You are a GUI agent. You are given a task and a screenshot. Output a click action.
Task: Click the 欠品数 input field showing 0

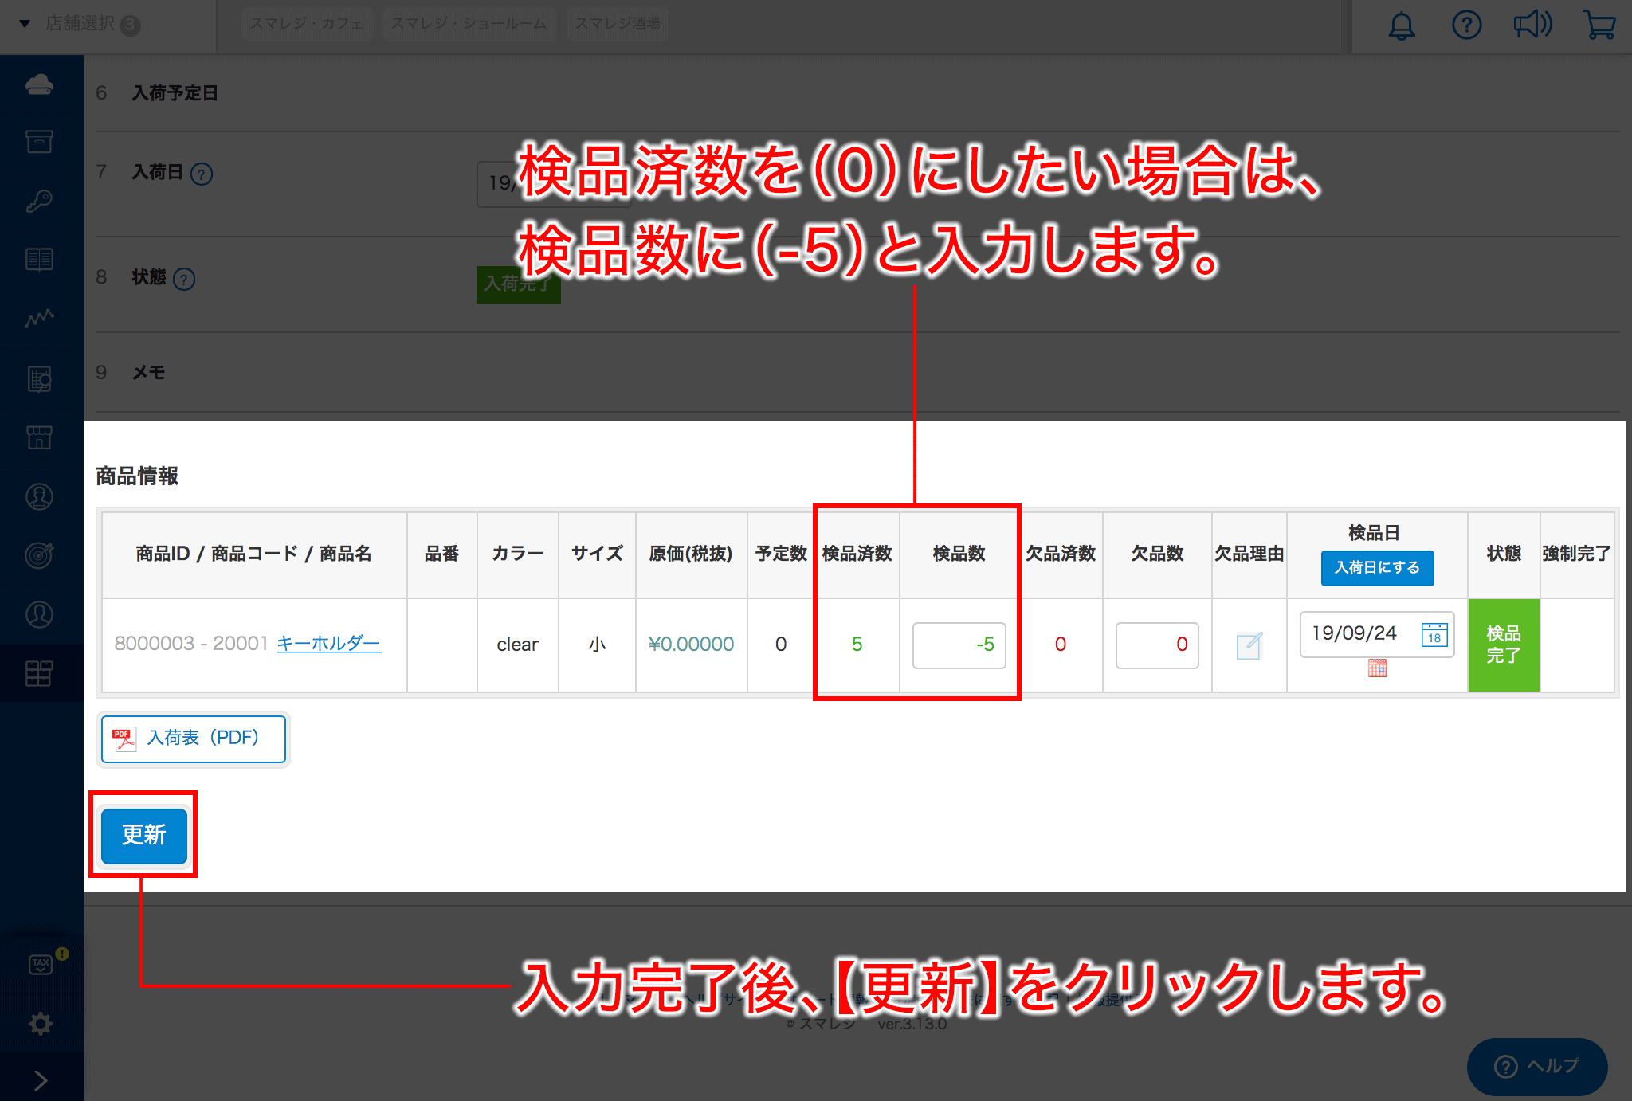tap(1156, 645)
